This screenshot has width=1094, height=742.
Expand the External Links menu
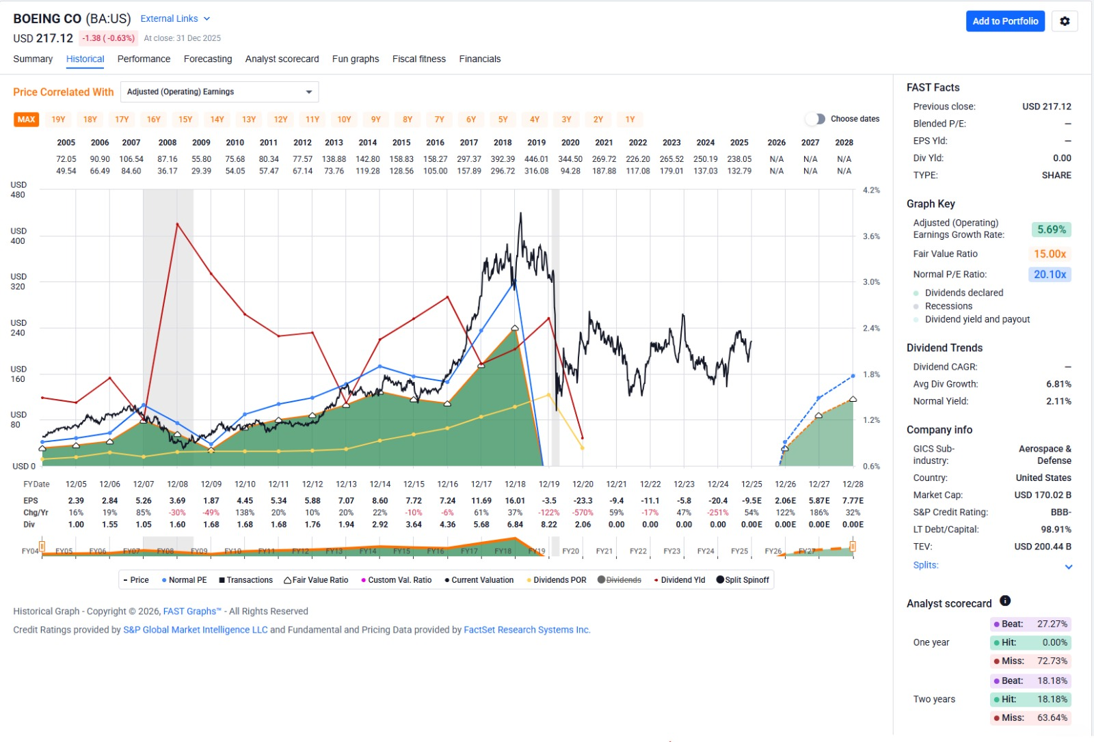(175, 18)
